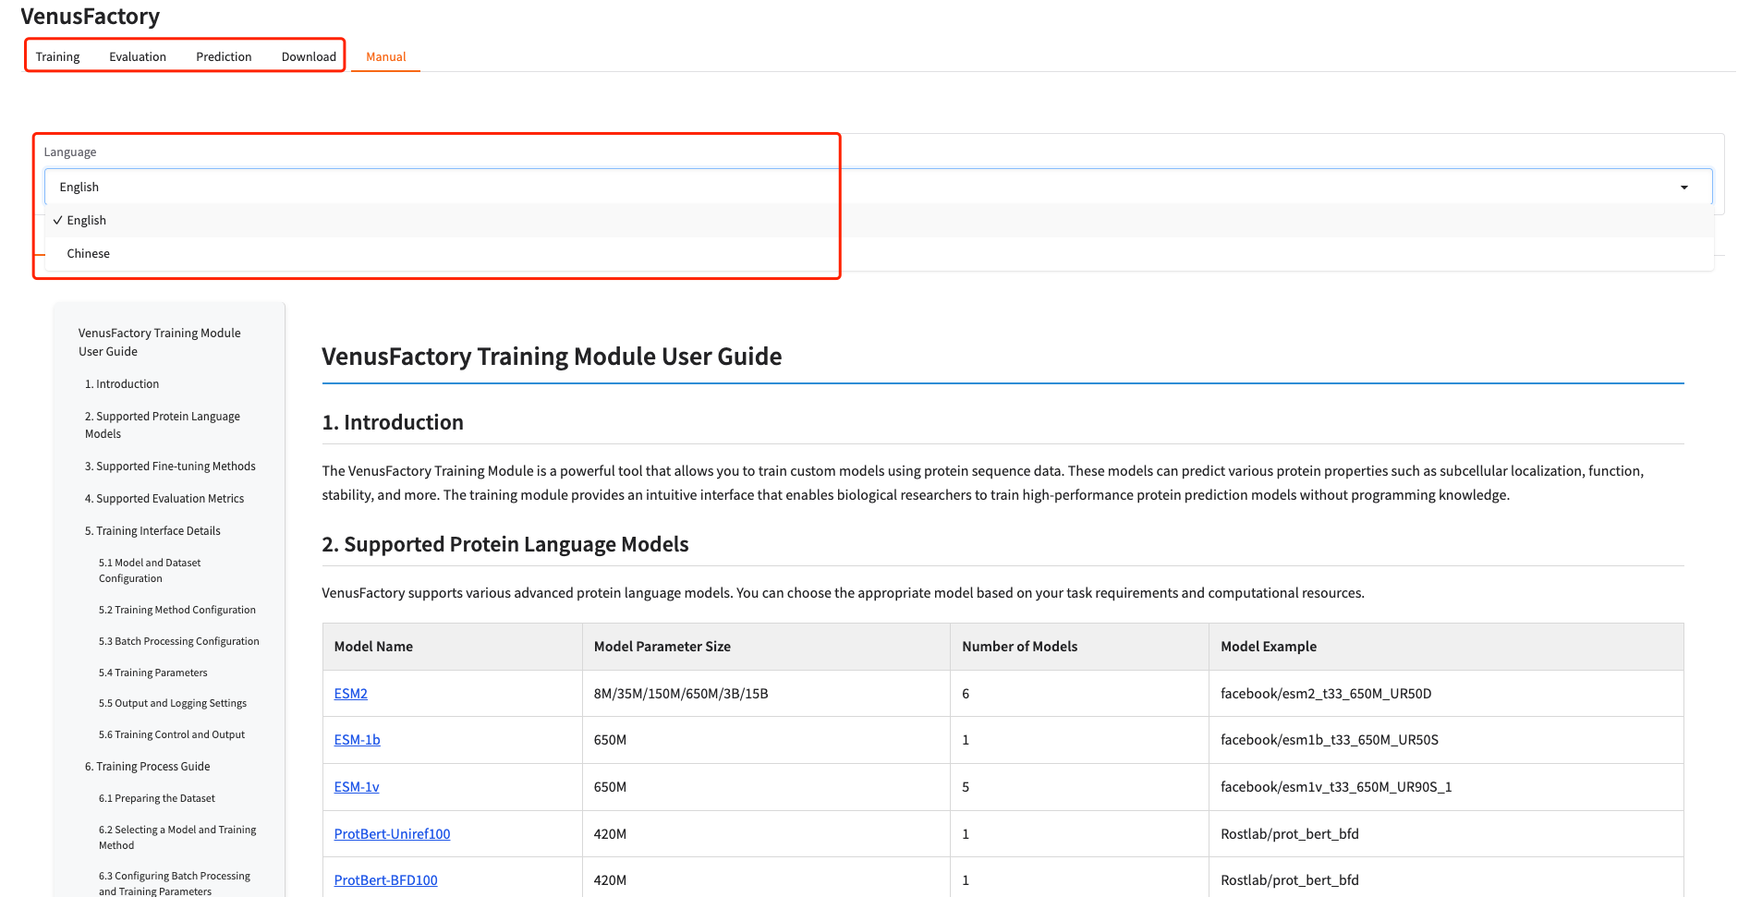
Task: Open the ESM2 model link
Action: (x=350, y=694)
